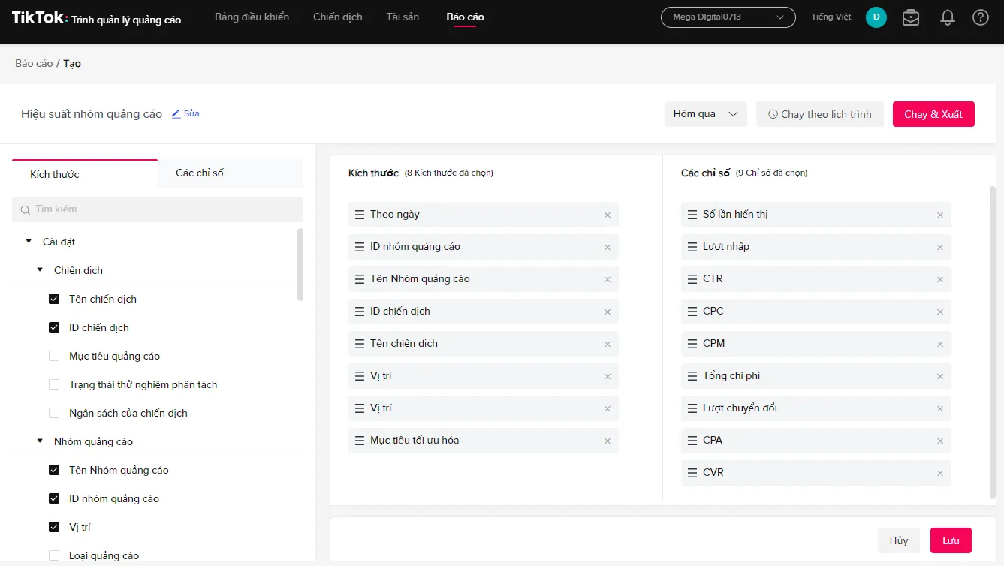Grab drag handle of Tên Nhóm quảng cáo row

[360, 279]
